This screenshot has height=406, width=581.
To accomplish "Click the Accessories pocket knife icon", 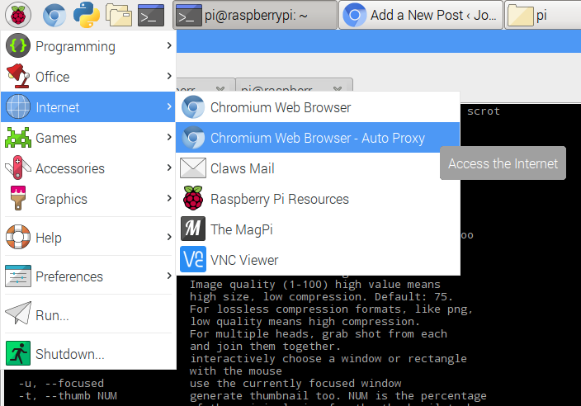I will [18, 168].
